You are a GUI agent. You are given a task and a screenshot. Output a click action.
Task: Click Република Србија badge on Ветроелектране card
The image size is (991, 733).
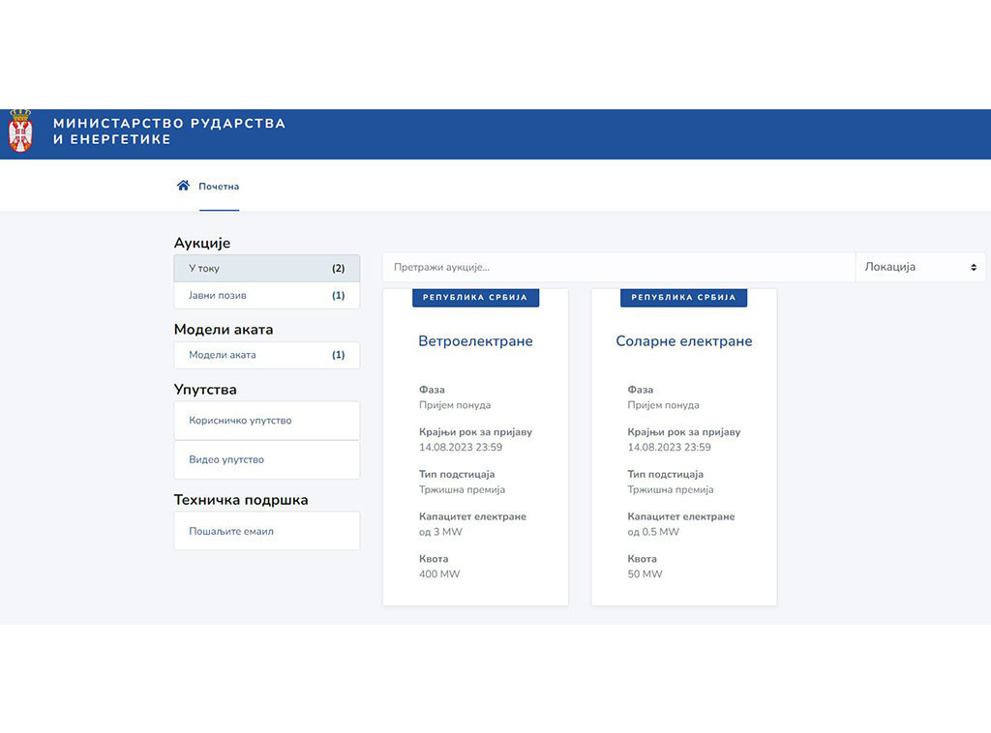coord(475,298)
